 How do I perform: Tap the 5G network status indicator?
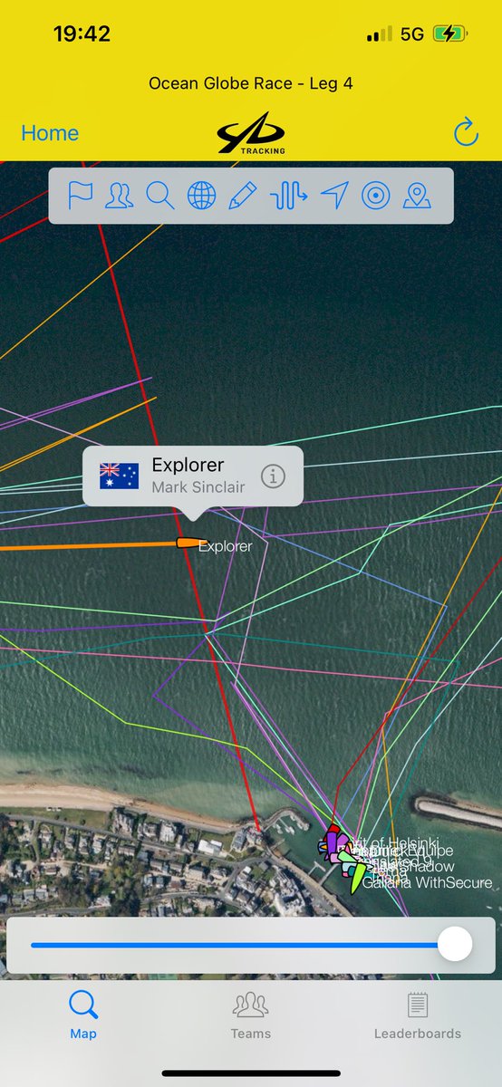tap(412, 34)
